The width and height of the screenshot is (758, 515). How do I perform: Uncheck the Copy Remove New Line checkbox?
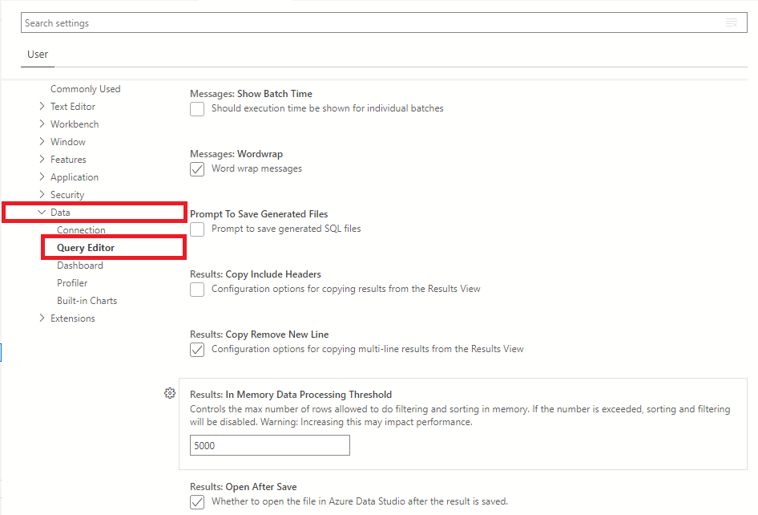click(x=197, y=349)
